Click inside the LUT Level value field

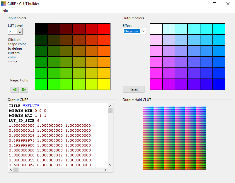click(x=13, y=31)
